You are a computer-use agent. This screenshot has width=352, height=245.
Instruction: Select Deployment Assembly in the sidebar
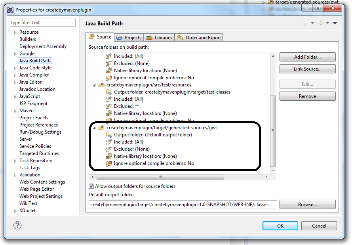[43, 46]
